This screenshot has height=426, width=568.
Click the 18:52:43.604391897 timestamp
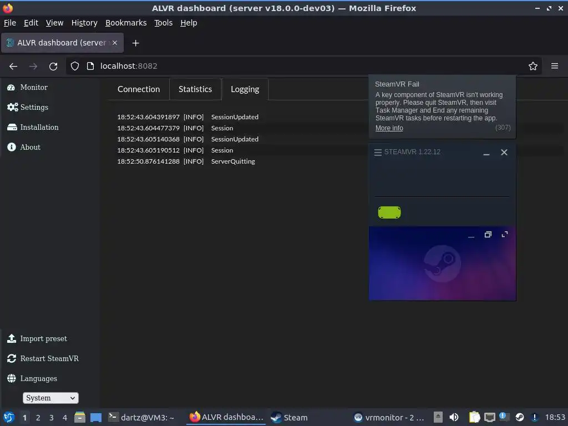pyautogui.click(x=148, y=117)
